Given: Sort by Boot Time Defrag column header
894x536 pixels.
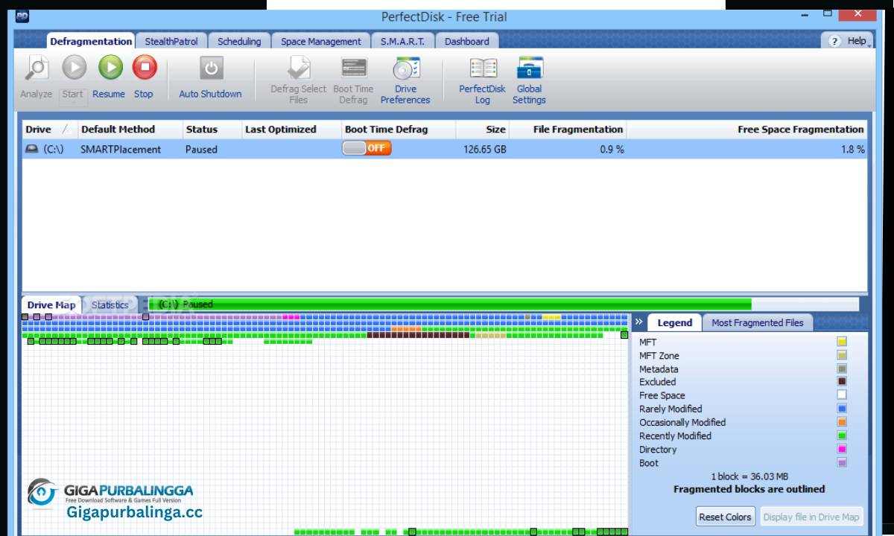Looking at the screenshot, I should click(x=399, y=130).
